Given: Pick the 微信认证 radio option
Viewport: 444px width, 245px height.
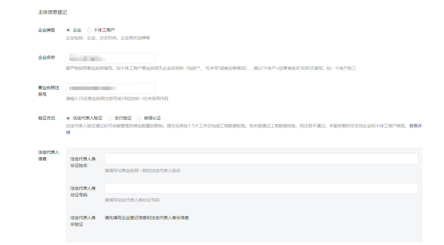Looking at the screenshot, I should [x=139, y=118].
